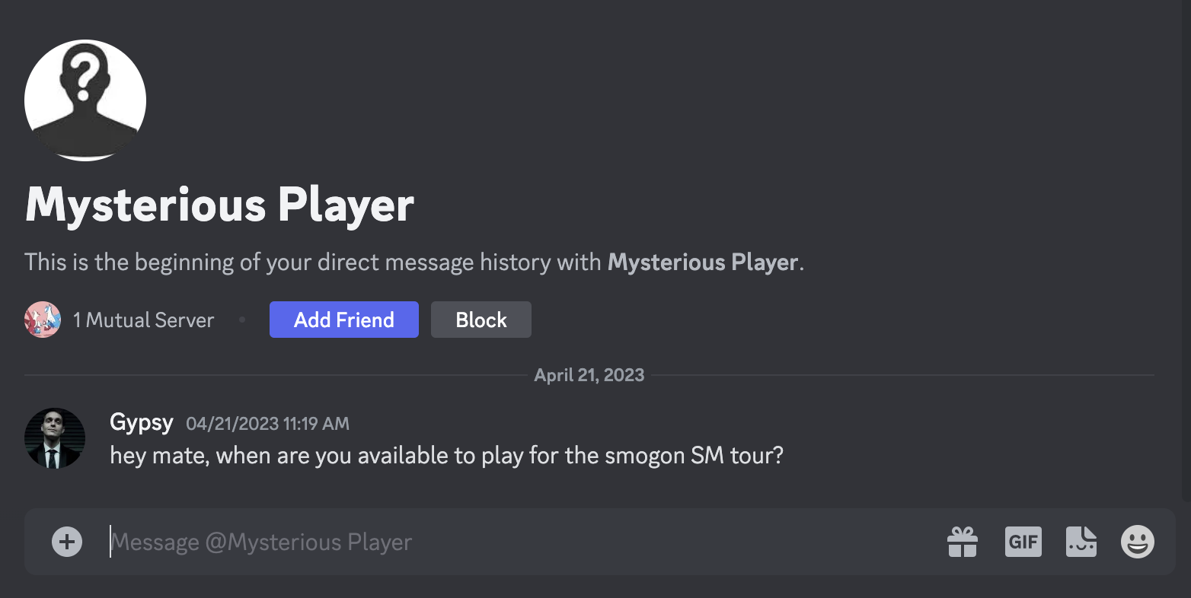The image size is (1191, 598).
Task: Open the emoji picker smiley
Action: coord(1138,542)
